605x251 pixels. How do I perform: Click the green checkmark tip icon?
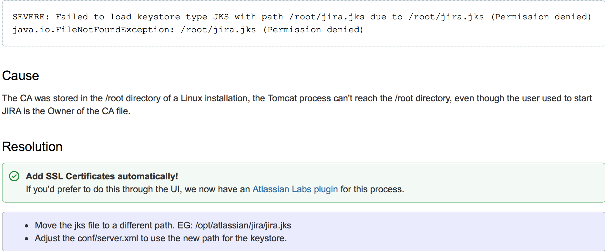coord(14,176)
